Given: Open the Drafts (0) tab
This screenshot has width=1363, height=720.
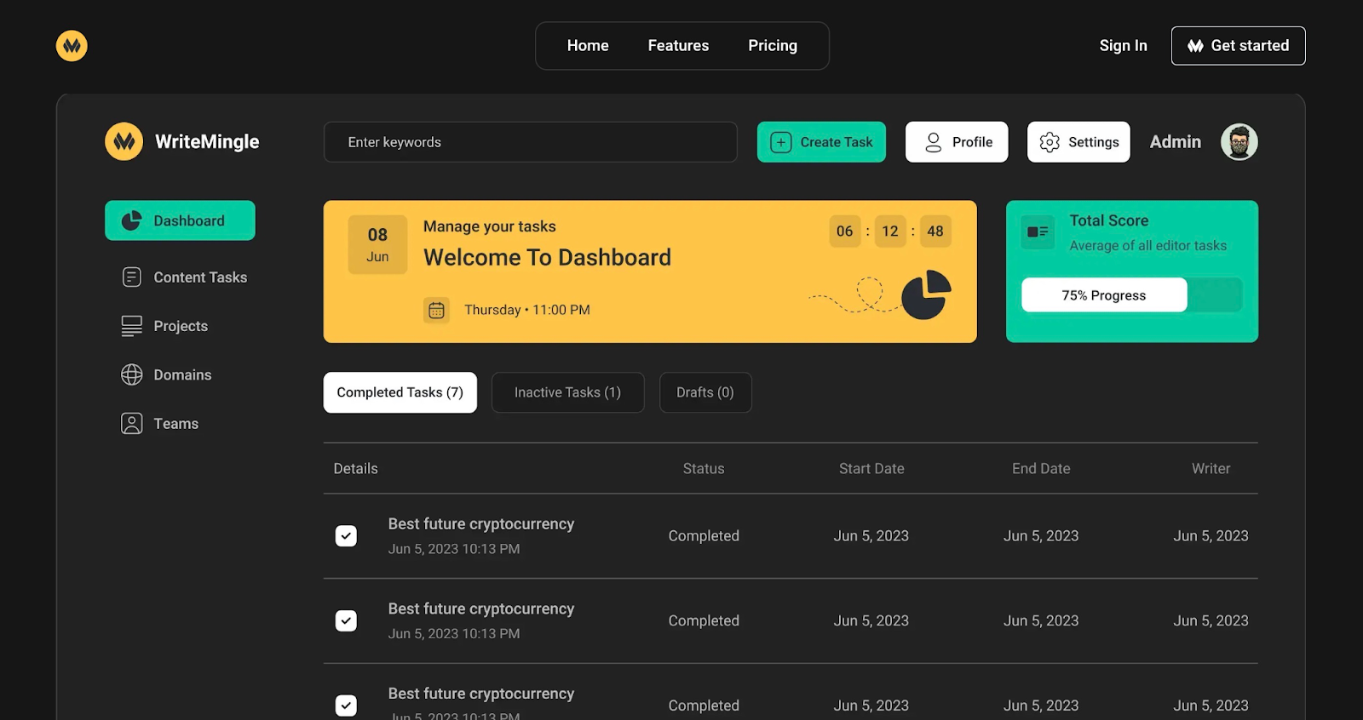Looking at the screenshot, I should click(x=705, y=392).
